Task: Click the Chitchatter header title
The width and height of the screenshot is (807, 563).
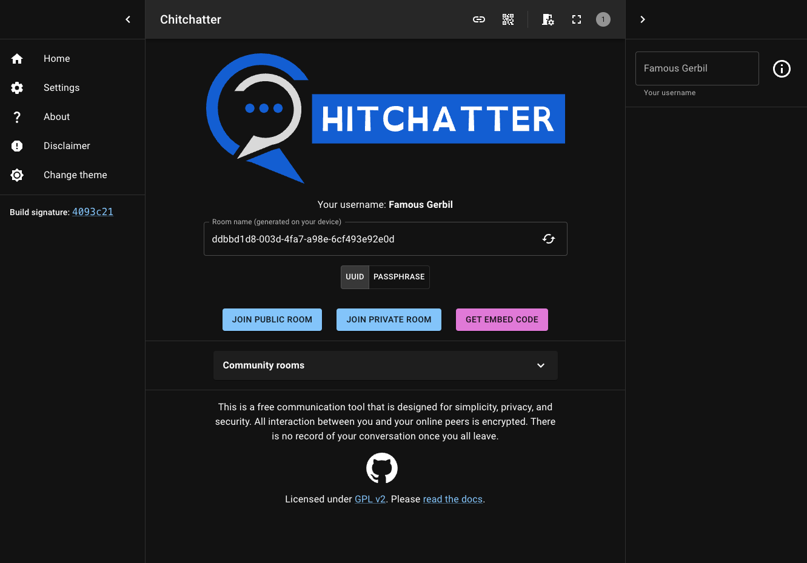Action: coord(190,19)
